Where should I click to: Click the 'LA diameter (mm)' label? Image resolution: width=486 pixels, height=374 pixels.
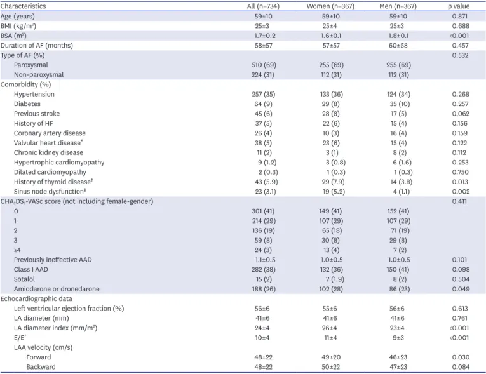(x=41, y=318)
